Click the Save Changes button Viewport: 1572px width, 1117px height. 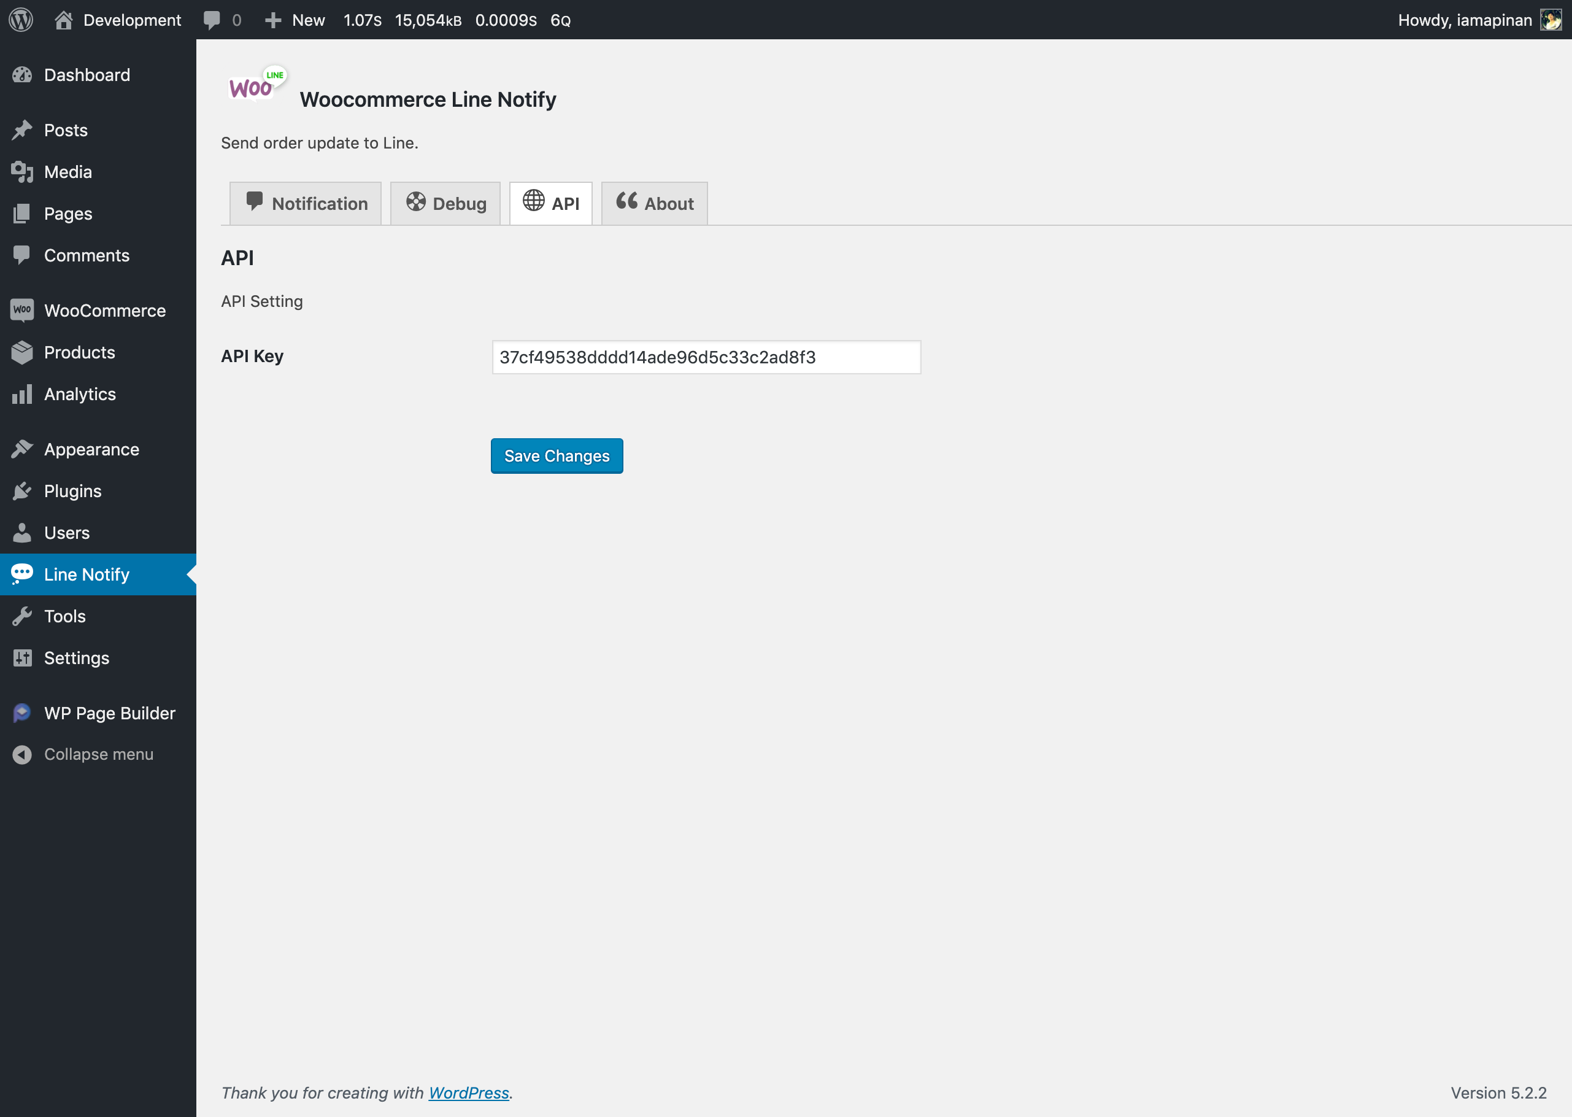(x=557, y=456)
